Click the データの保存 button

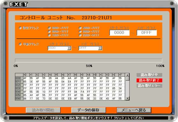88,110
